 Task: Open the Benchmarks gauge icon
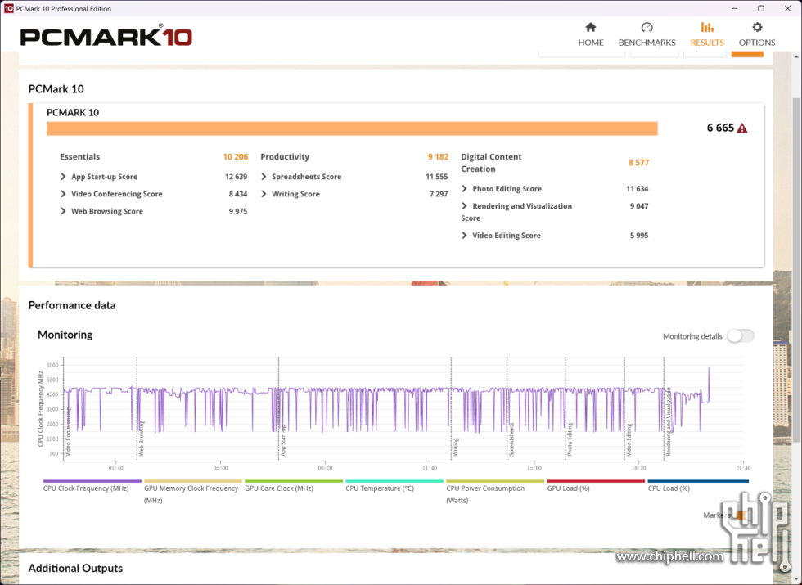click(x=647, y=28)
